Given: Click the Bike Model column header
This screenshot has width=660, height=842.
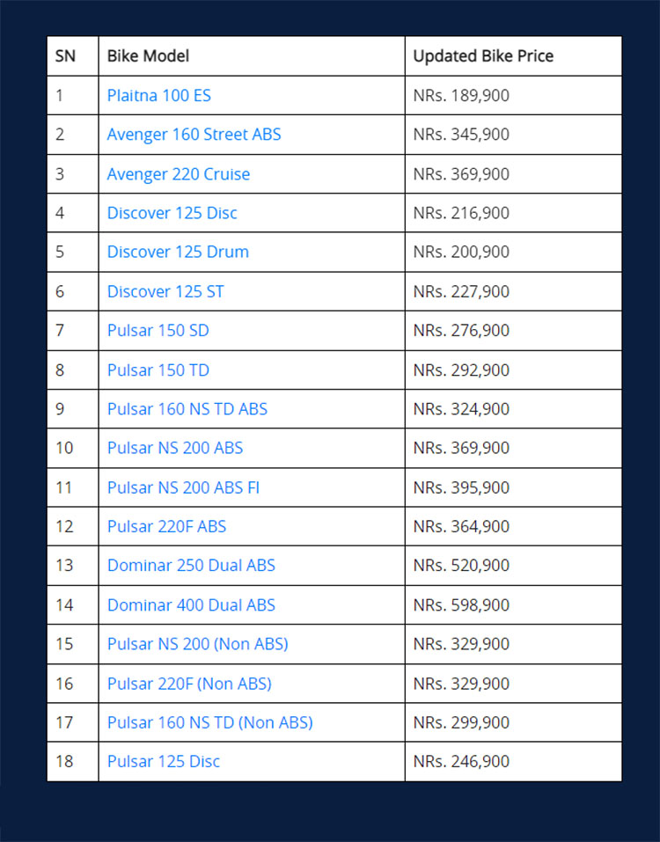Looking at the screenshot, I should click(x=148, y=56).
